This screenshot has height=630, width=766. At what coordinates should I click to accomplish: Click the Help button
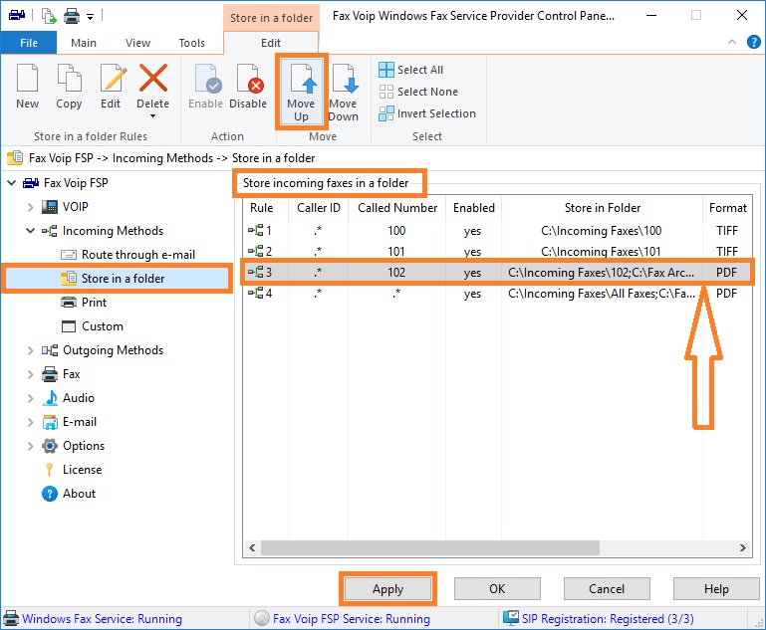tap(716, 589)
